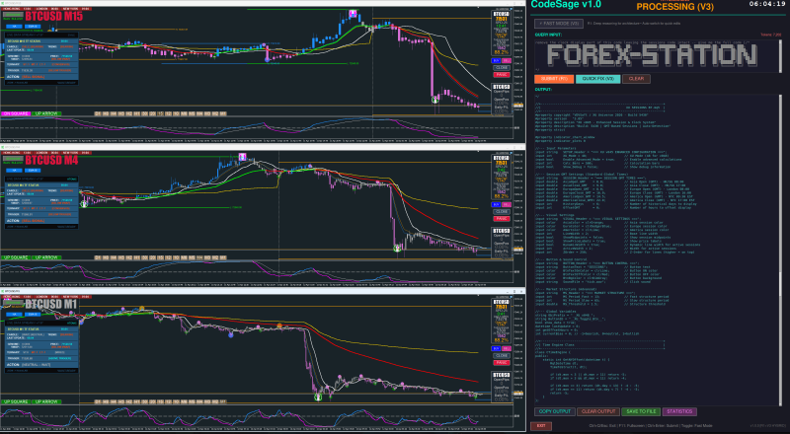This screenshot has width=790, height=434.
Task: Click the BTCUSD M15 chart title
Action: click(53, 16)
